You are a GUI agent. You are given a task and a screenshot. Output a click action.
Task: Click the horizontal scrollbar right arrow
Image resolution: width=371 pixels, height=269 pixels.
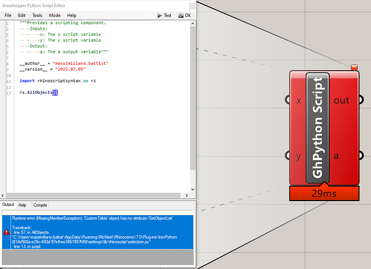tap(187, 195)
